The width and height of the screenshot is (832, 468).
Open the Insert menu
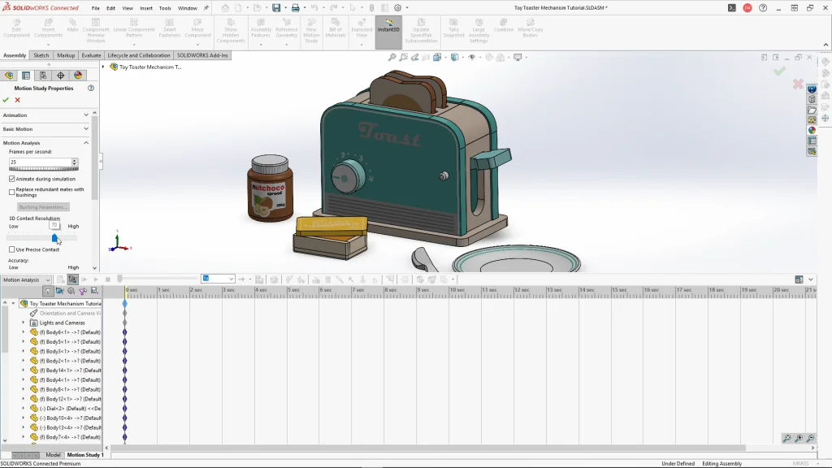(146, 8)
